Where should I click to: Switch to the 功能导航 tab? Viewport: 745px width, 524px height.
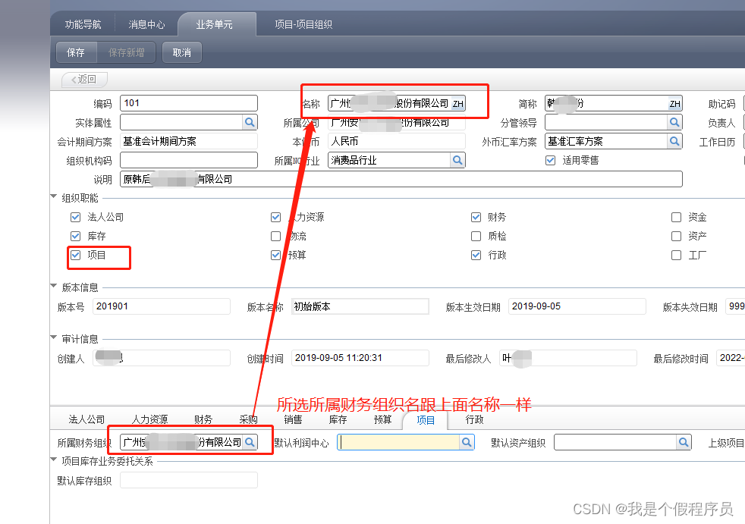82,24
